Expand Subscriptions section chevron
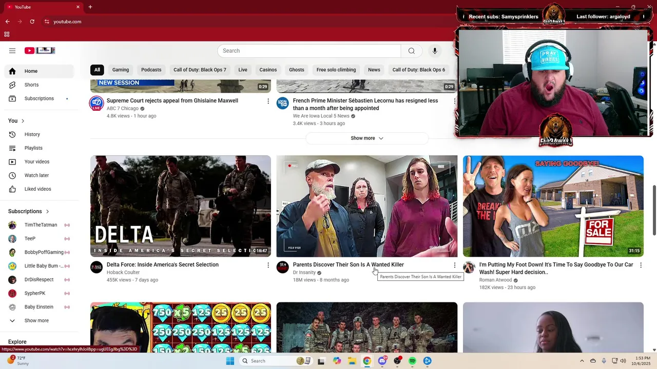Image resolution: width=657 pixels, height=369 pixels. 47,211
